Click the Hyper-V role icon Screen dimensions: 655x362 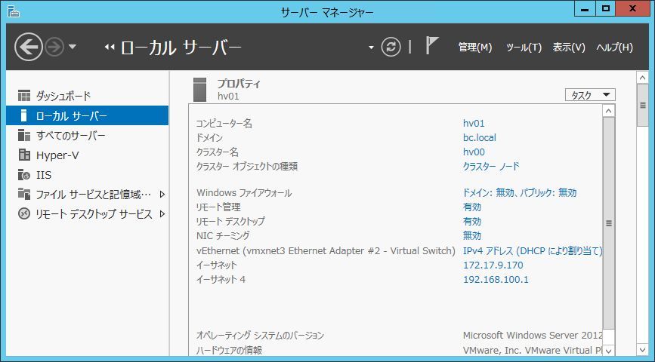click(x=24, y=155)
